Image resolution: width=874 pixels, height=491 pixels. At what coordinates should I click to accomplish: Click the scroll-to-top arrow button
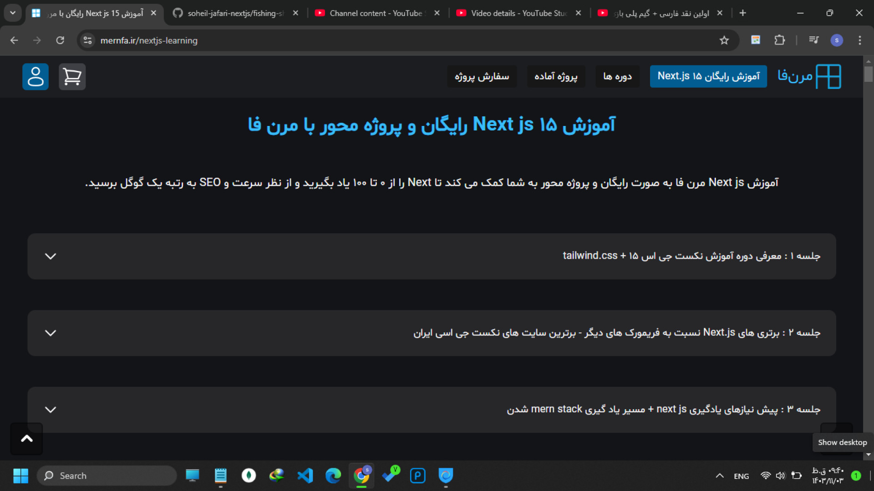pyautogui.click(x=26, y=439)
